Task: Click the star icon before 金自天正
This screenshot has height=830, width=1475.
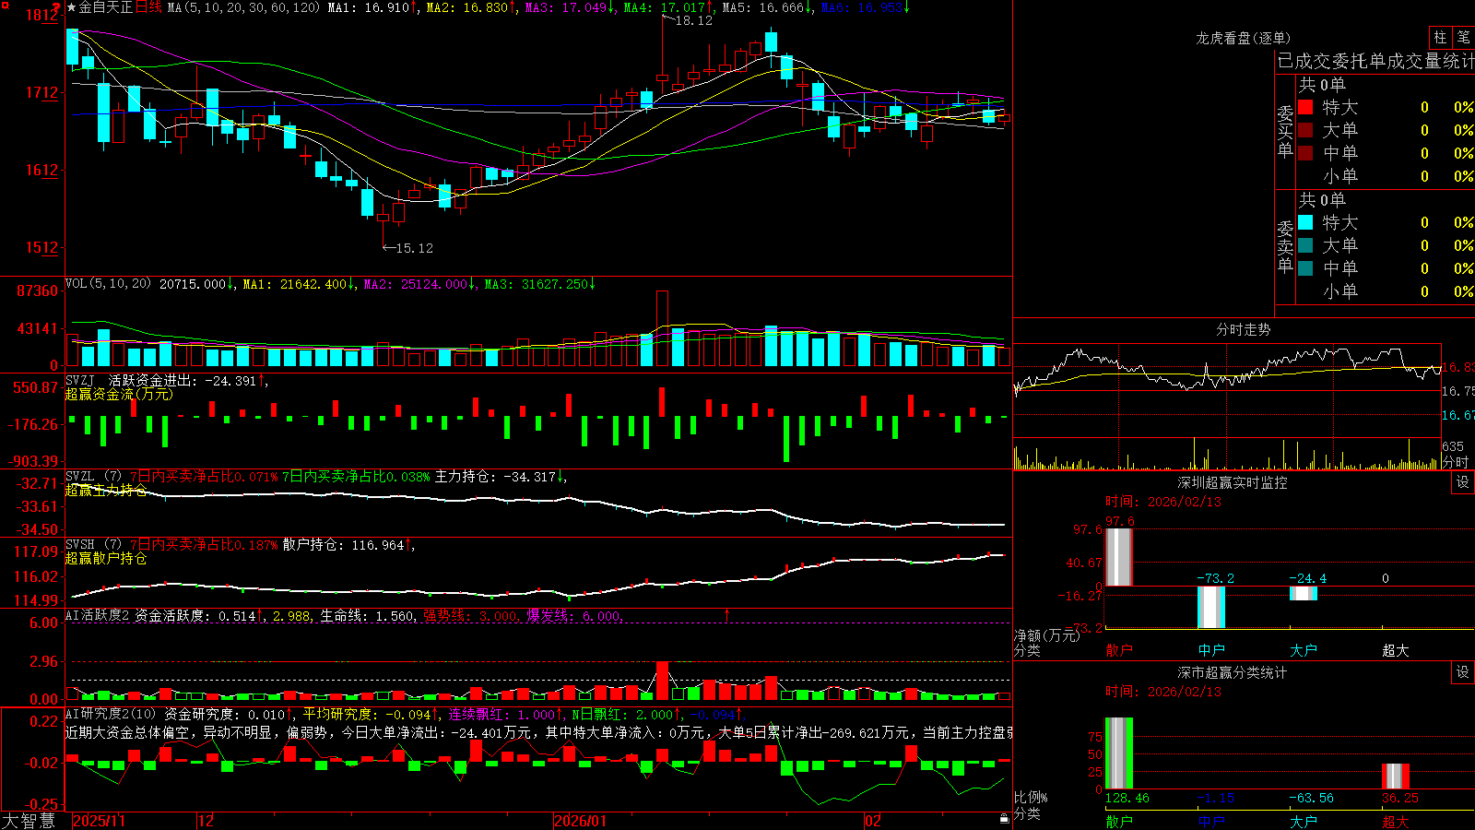Action: coord(71,7)
